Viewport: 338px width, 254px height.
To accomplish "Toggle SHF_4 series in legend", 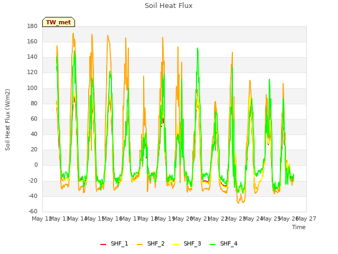I will (223, 243).
